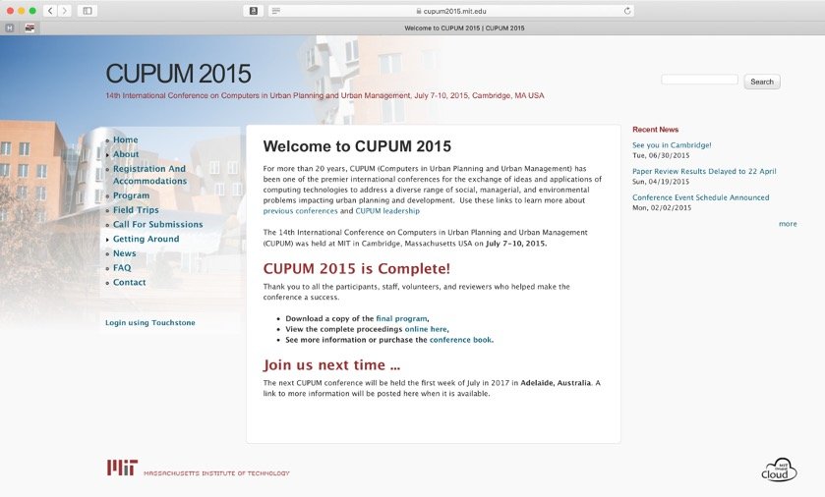This screenshot has width=825, height=497.
Task: Click Login using Touchstone link
Action: coord(149,322)
